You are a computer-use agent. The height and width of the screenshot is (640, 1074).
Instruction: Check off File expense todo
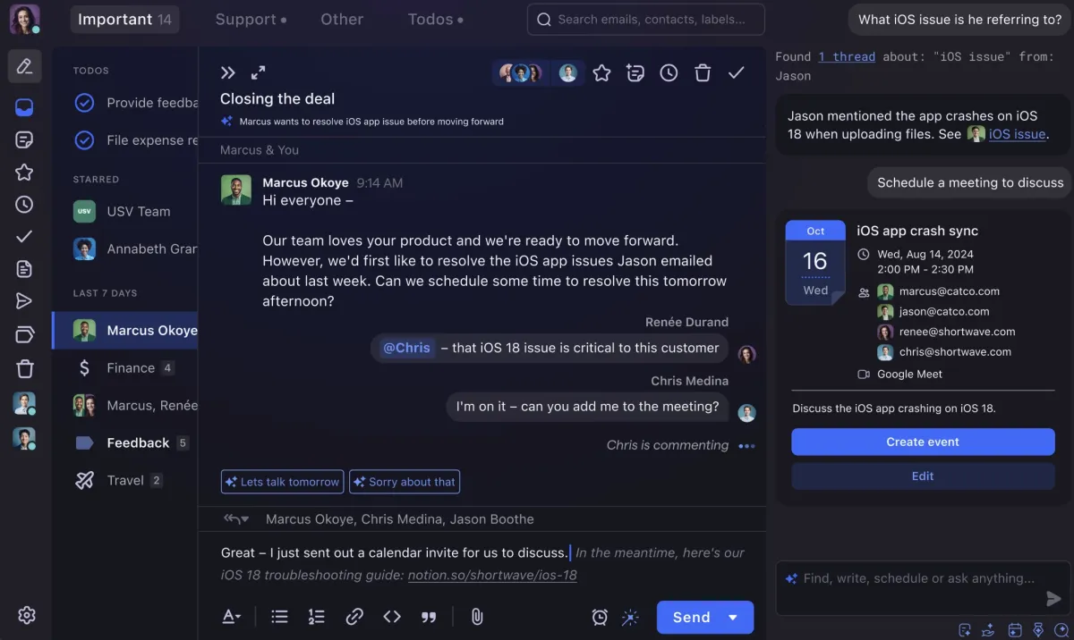coord(84,140)
